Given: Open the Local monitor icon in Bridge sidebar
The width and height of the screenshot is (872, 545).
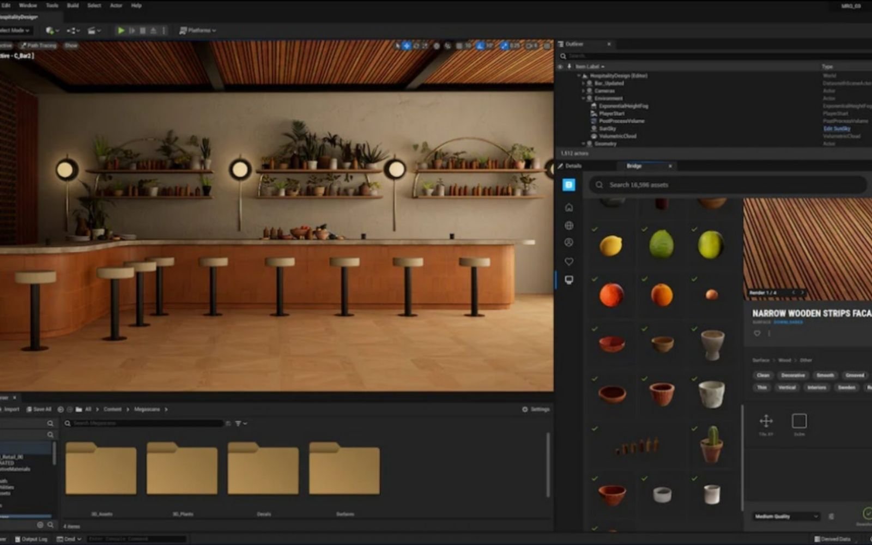Looking at the screenshot, I should pyautogui.click(x=568, y=280).
